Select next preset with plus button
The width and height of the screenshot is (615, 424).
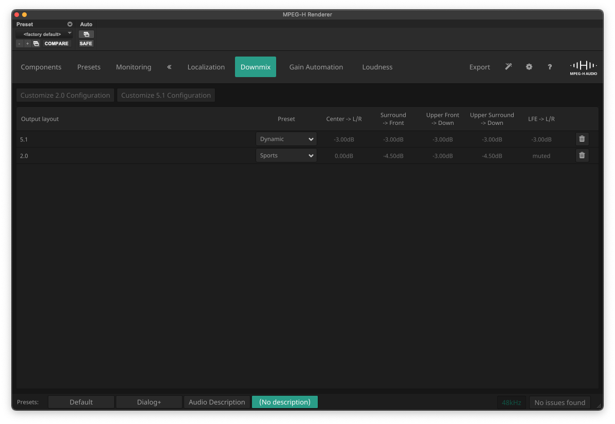[27, 44]
